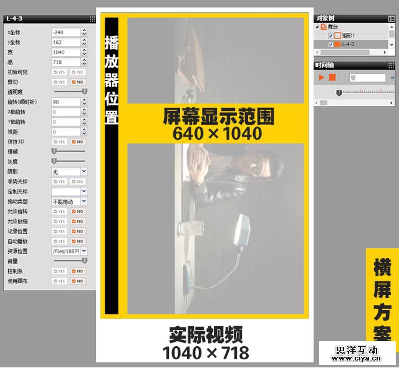Set 初始可见 to YES
Image resolution: width=399 pixels, height=368 pixels.
click(59, 72)
